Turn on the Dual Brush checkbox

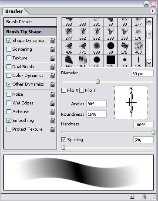pyautogui.click(x=9, y=67)
